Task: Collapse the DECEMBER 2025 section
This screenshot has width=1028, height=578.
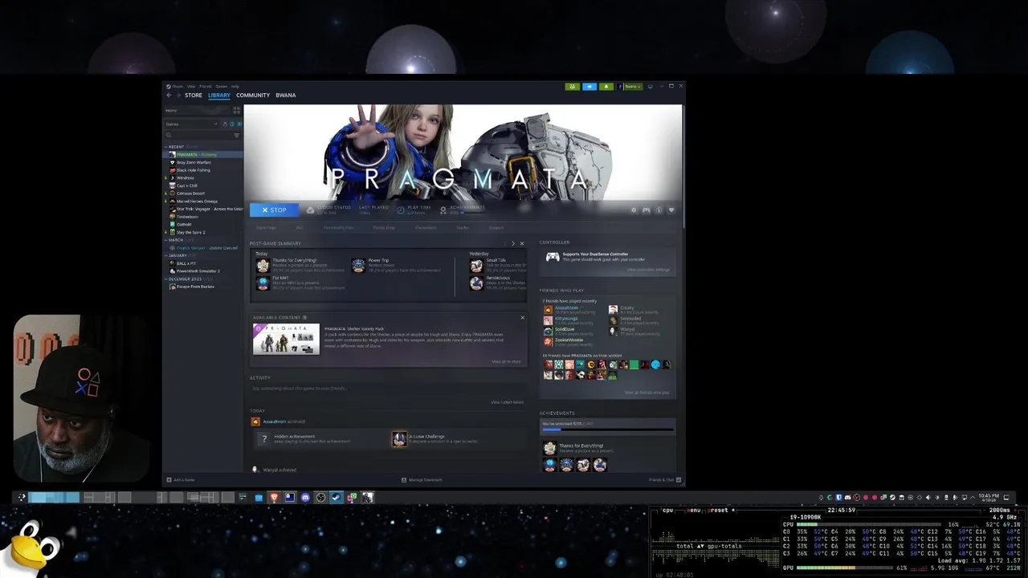Action: pyautogui.click(x=166, y=279)
